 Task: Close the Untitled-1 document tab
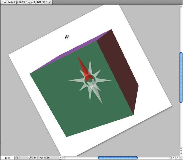coord(50,2)
